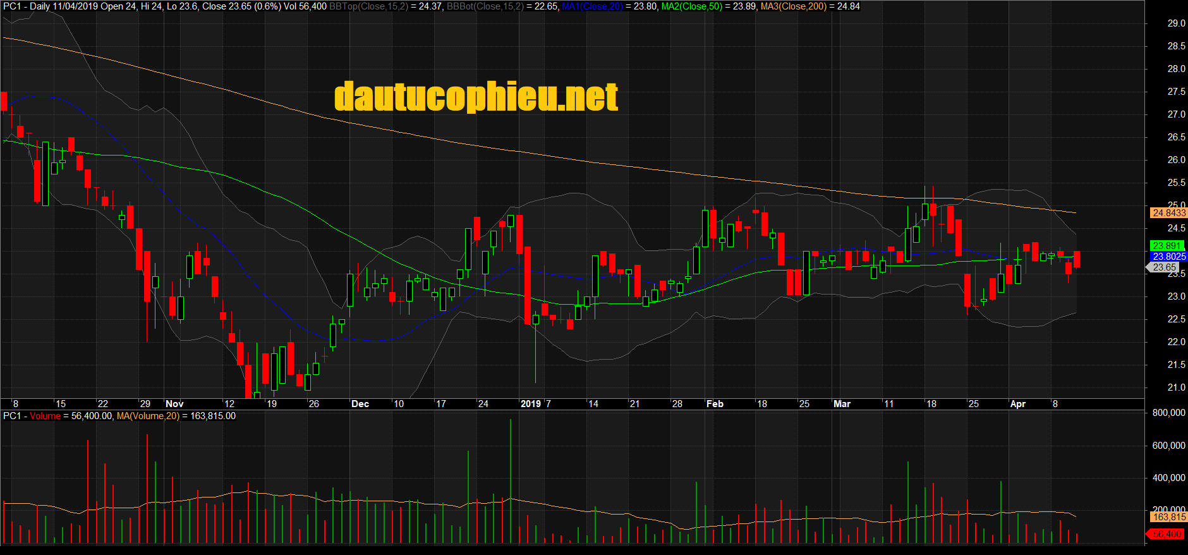This screenshot has width=1188, height=555.
Task: Click the orange 163,815 volume tag
Action: [x=1168, y=517]
